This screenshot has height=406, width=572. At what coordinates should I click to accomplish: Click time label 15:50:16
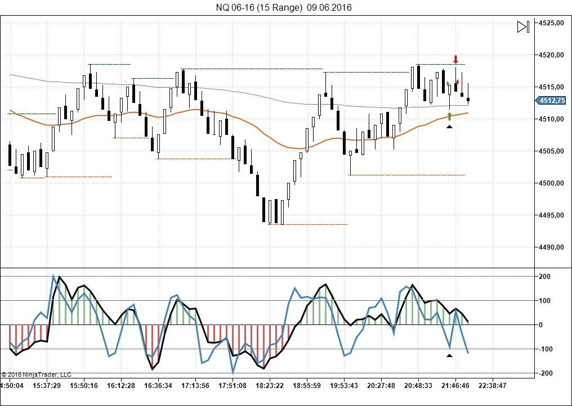pos(84,386)
